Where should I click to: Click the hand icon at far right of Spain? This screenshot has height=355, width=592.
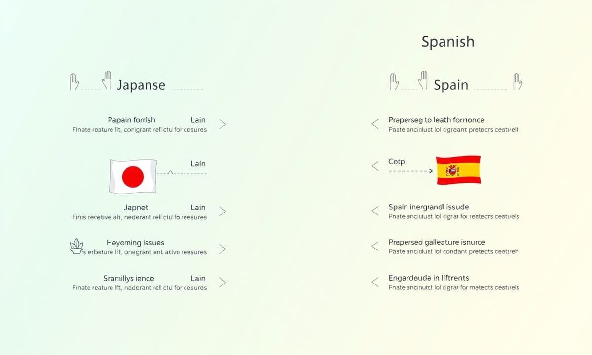pos(518,82)
